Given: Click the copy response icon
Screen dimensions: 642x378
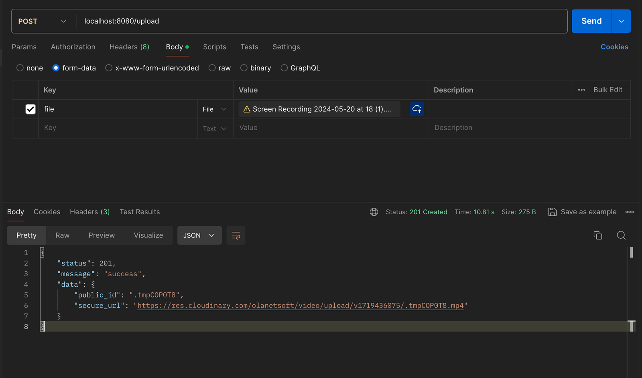Looking at the screenshot, I should coord(598,235).
